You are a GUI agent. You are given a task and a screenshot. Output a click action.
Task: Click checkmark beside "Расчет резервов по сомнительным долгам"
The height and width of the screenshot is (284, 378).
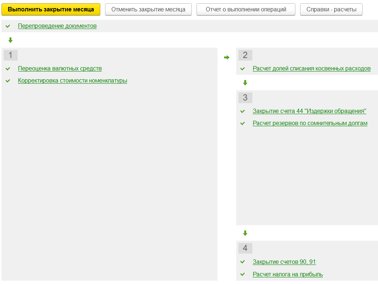[x=242, y=123]
